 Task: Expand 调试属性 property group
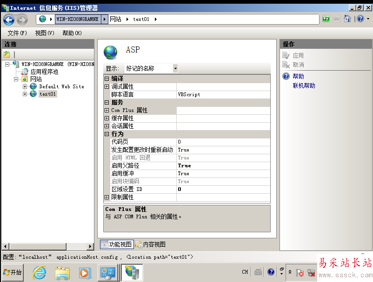coord(107,87)
